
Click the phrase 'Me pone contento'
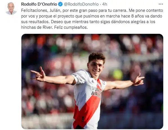pos(146,10)
